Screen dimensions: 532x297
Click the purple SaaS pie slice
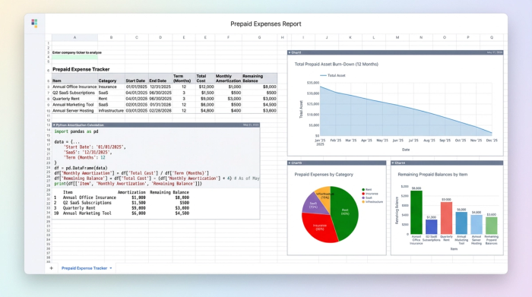(x=313, y=204)
